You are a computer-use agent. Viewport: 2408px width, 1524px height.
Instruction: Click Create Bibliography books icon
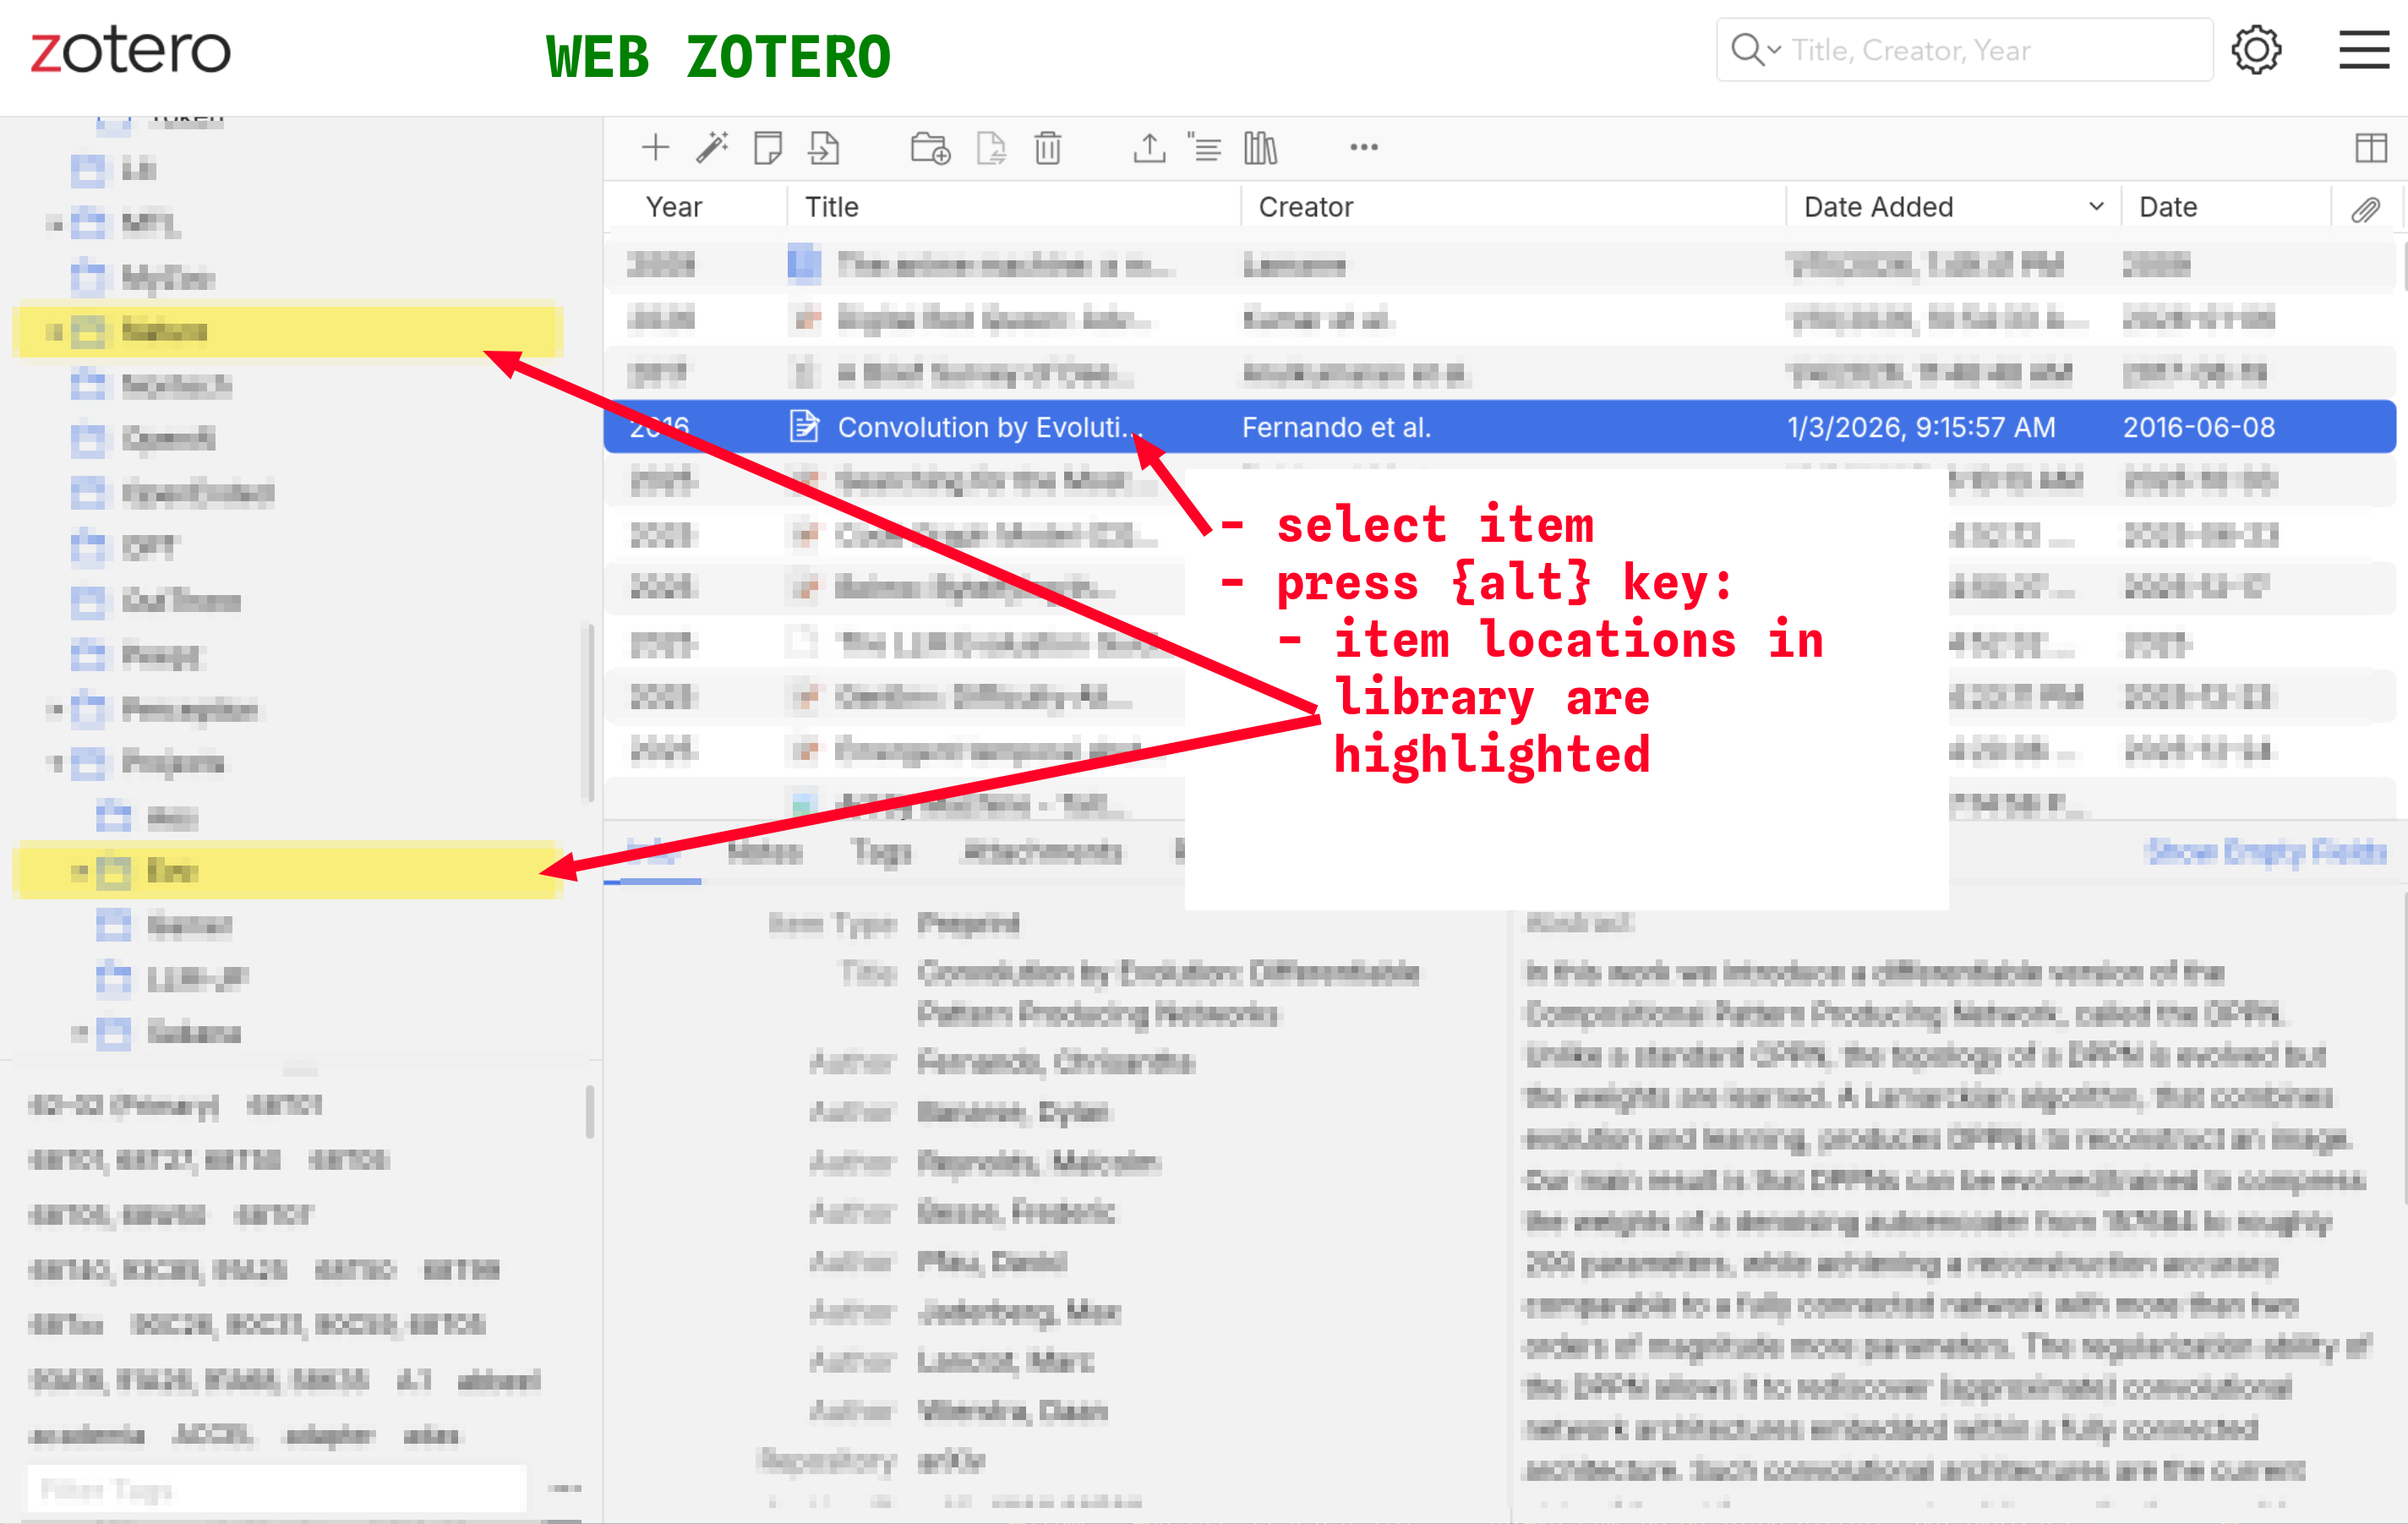[x=1260, y=148]
